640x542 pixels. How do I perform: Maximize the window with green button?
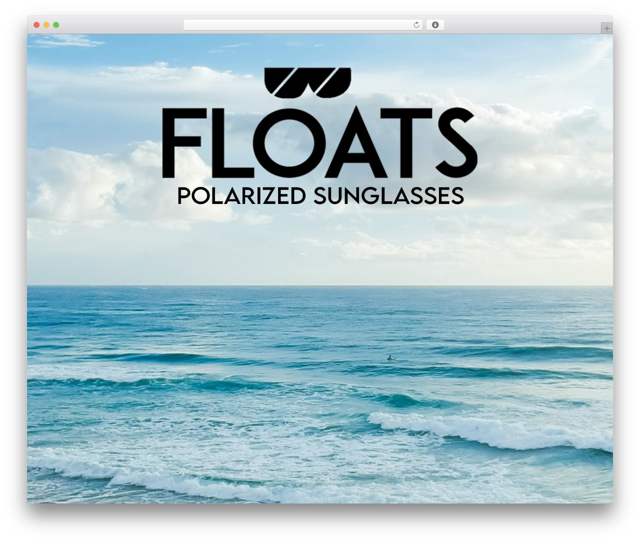56,25
